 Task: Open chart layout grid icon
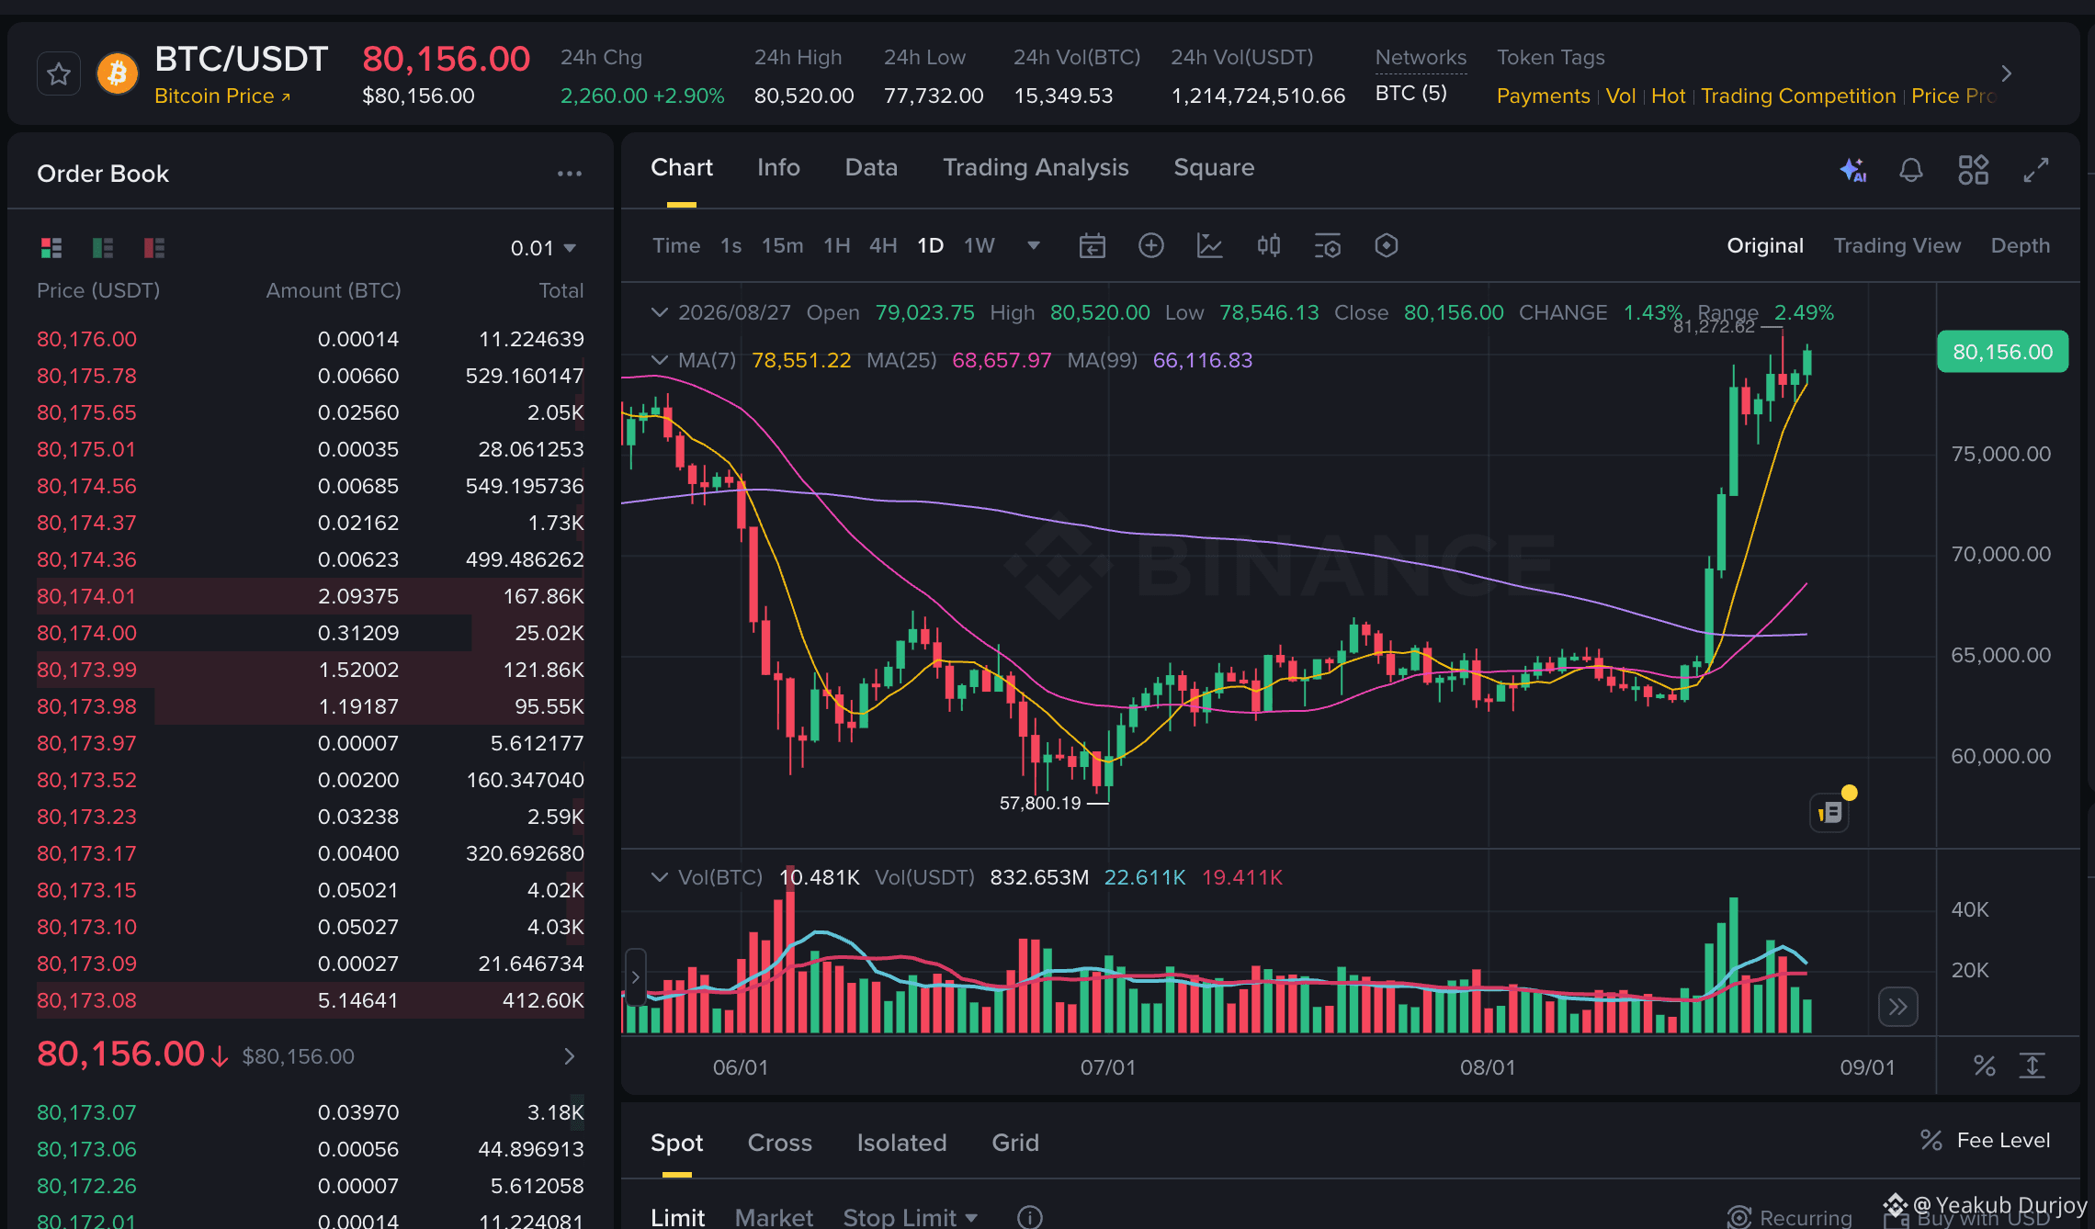[x=1974, y=170]
